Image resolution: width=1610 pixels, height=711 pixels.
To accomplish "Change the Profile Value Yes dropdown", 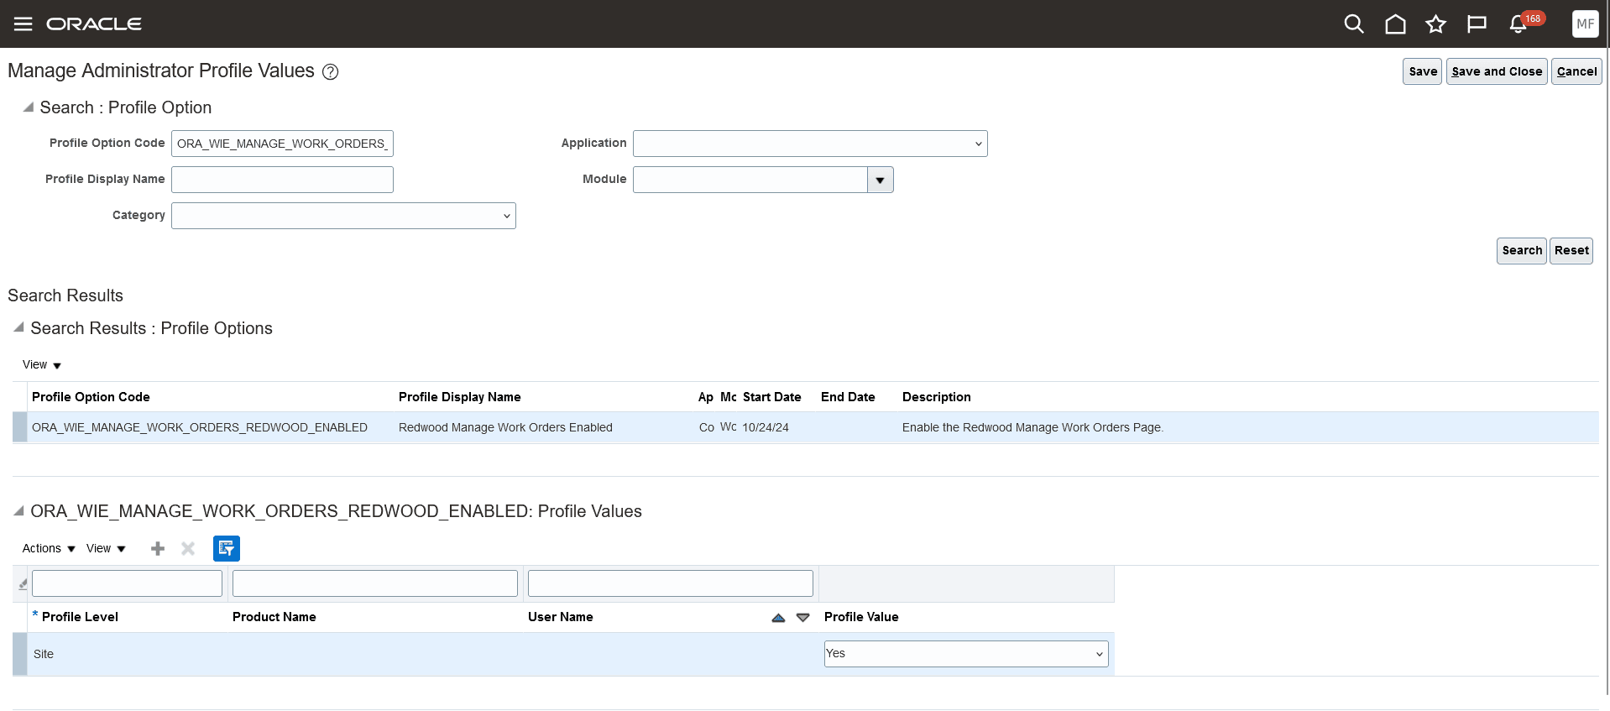I will click(966, 654).
